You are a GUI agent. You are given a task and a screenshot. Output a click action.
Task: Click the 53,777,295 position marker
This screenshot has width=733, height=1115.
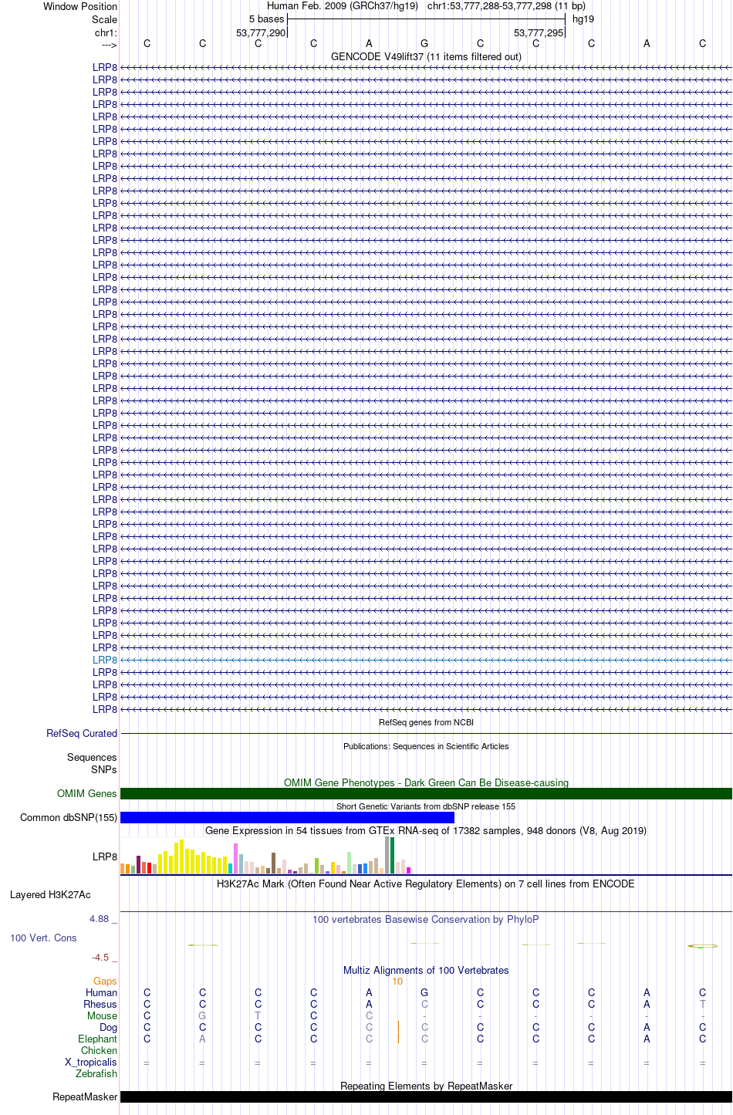[x=539, y=32]
